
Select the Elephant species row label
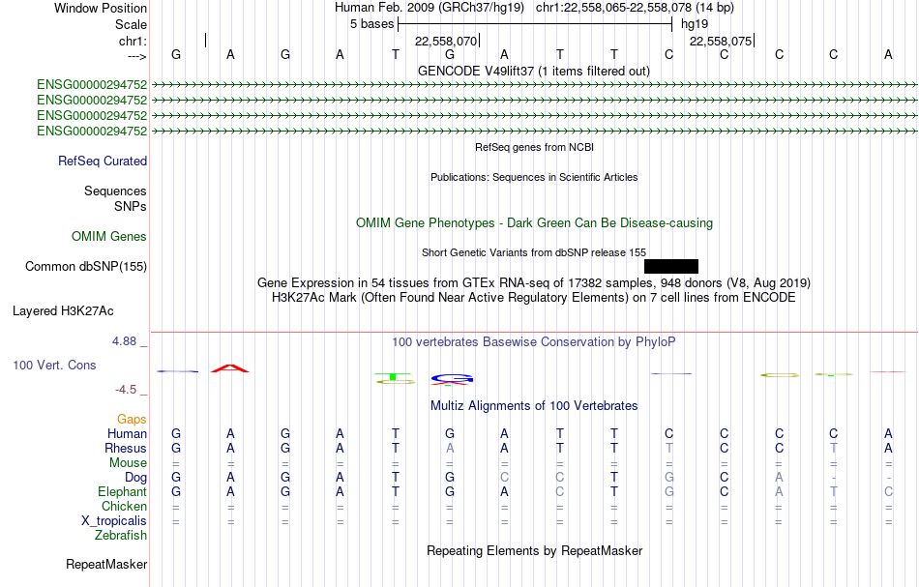123,491
